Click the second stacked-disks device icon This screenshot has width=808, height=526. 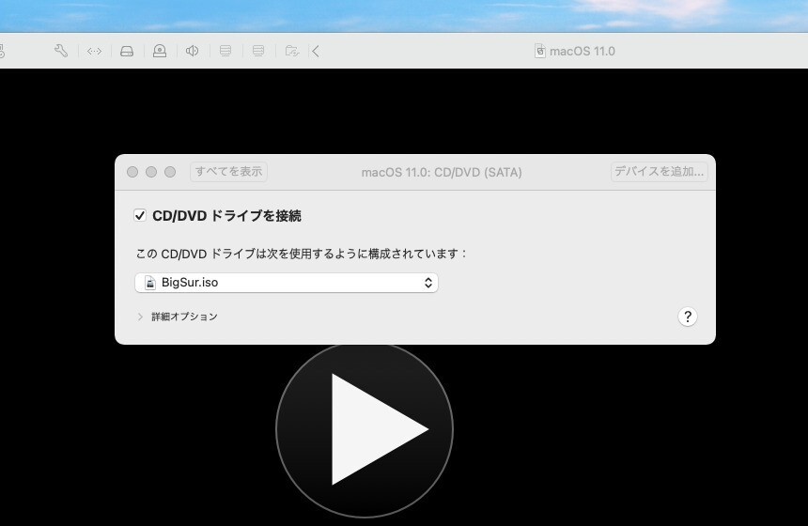tap(258, 51)
